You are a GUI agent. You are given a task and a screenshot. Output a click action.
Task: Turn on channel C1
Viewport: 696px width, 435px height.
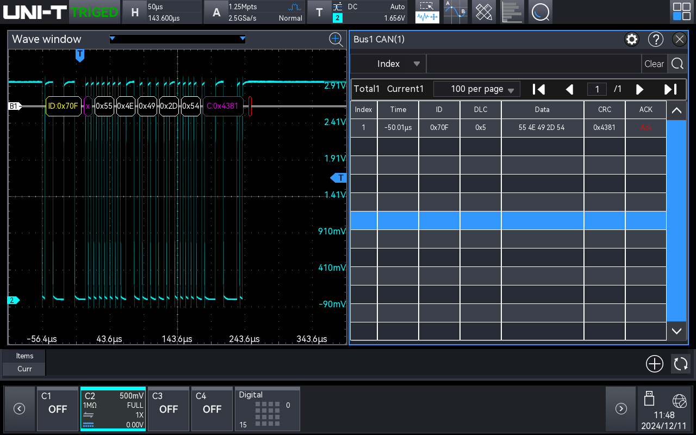[x=58, y=409]
